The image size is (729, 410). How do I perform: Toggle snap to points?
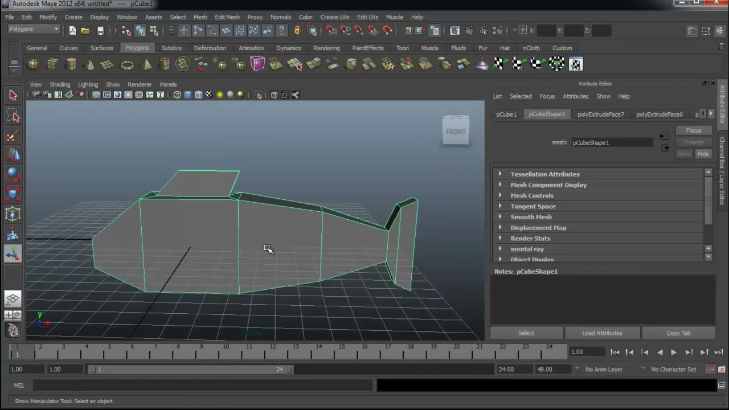(359, 30)
